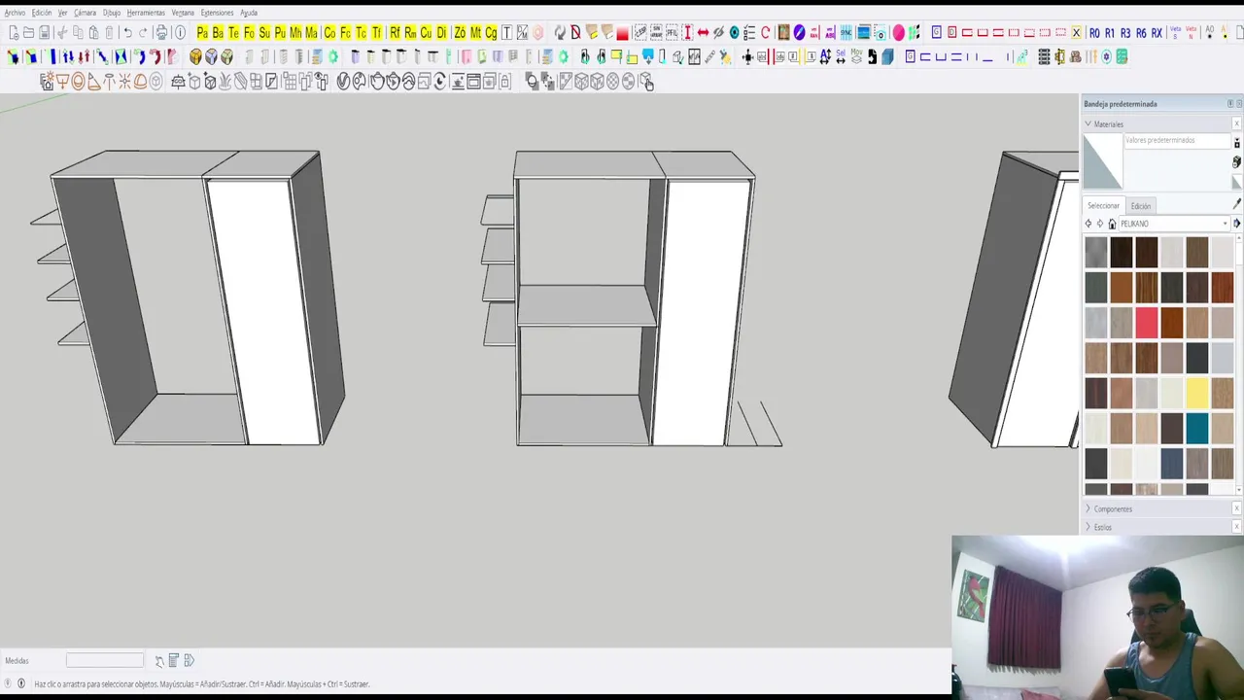Click the yellow 'Te' plugin button
1244x700 pixels.
click(233, 32)
